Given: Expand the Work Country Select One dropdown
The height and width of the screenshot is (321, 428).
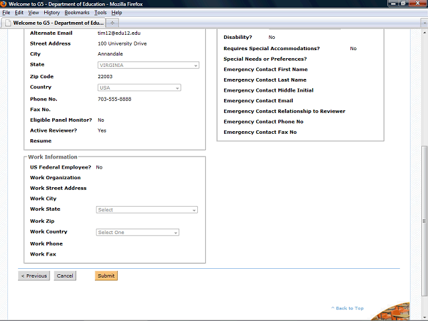Looking at the screenshot, I should click(138, 232).
